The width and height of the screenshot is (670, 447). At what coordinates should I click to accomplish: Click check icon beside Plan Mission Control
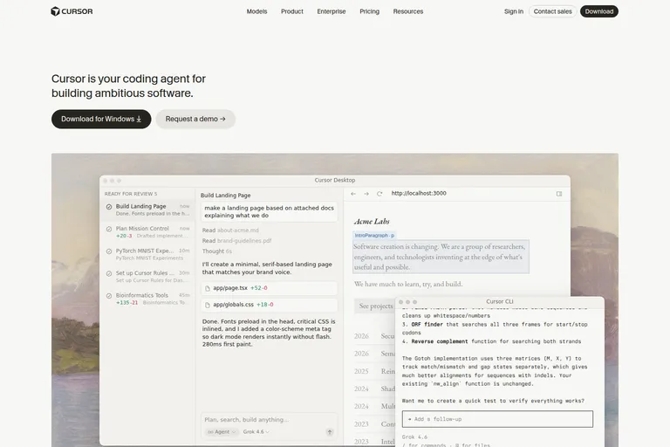coord(109,229)
